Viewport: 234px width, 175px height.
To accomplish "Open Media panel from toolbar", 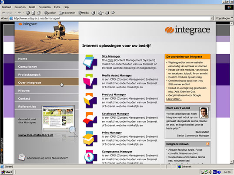I will (x=84, y=13).
